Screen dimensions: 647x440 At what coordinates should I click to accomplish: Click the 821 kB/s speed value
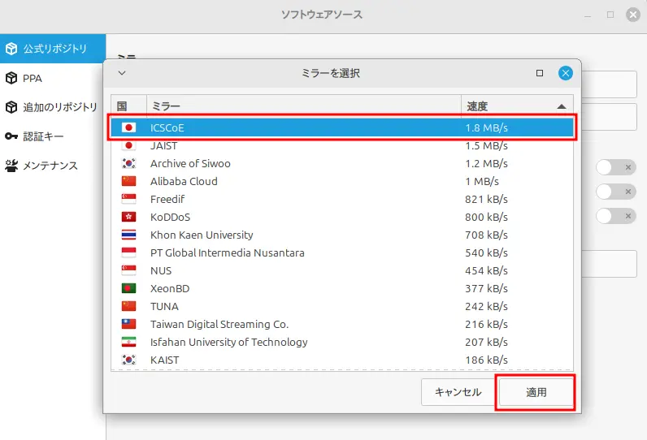[487, 200]
